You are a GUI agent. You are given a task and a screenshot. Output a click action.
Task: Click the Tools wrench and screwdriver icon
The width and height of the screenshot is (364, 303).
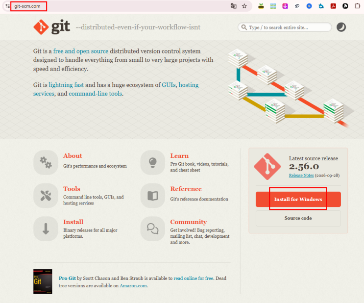tap(46, 196)
